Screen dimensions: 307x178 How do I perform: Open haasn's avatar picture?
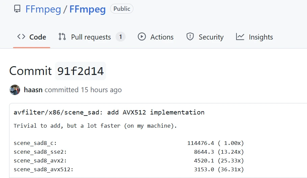[x=15, y=90]
